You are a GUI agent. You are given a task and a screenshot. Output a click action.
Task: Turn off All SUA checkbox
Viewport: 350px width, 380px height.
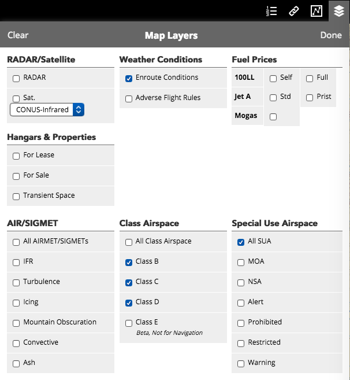click(241, 242)
